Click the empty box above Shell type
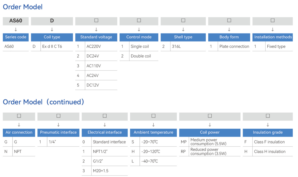This screenshot has width=298, height=177. tap(183, 20)
